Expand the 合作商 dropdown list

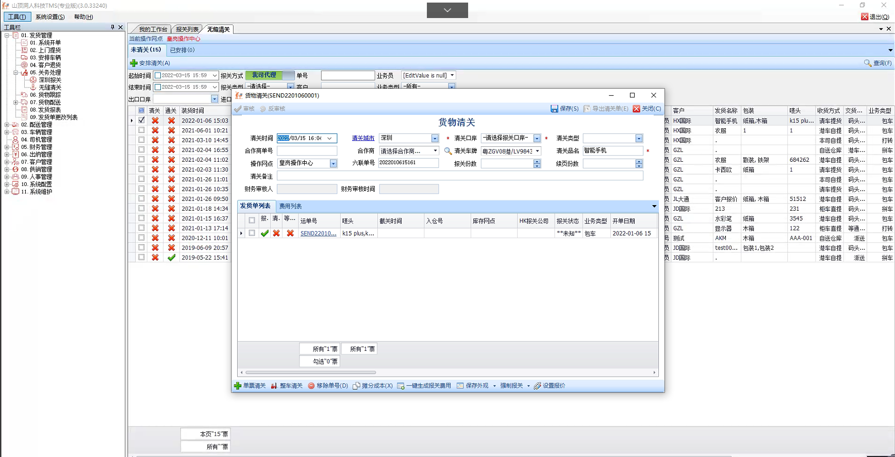[435, 151]
